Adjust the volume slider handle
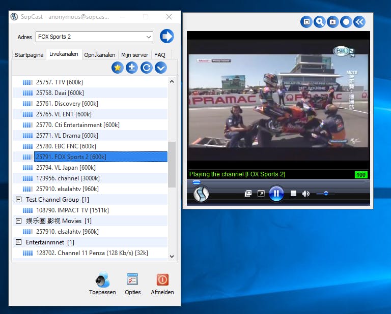Screen dimensions: 391x314 click(x=326, y=193)
